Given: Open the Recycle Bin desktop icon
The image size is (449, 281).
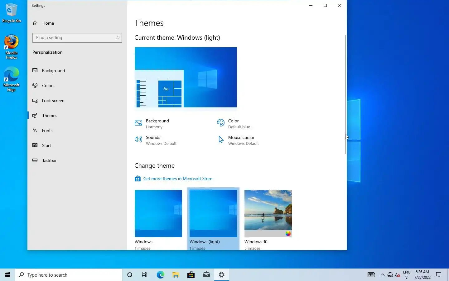Looking at the screenshot, I should point(12,13).
